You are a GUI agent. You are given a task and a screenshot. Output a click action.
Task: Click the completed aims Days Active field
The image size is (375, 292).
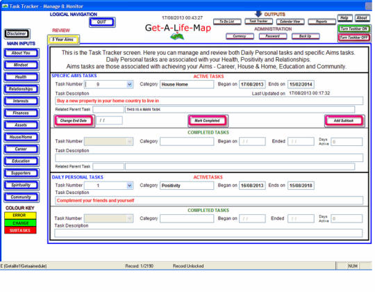tap(347, 142)
